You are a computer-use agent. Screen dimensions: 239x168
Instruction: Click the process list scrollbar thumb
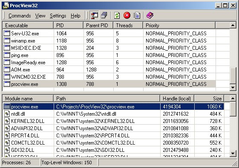tap(233, 76)
